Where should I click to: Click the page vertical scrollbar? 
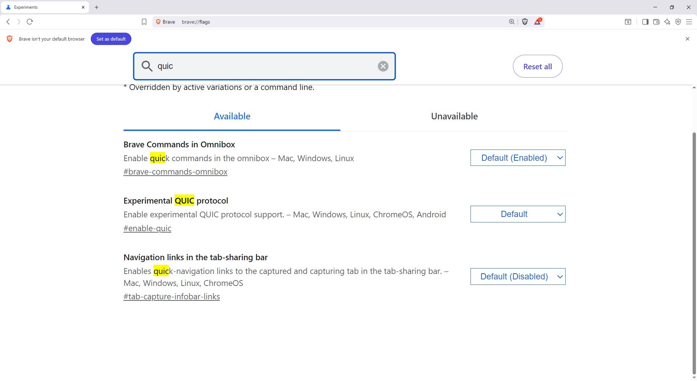tap(694, 254)
